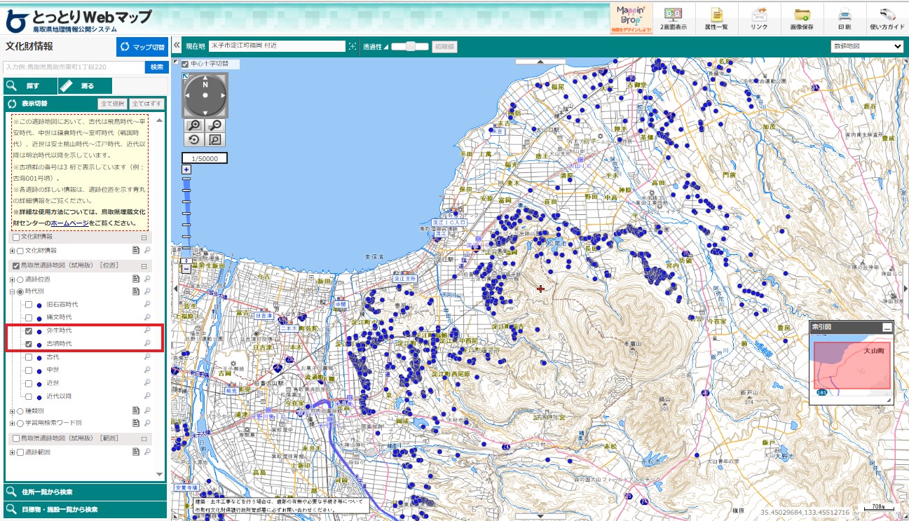Open the 住所一覧から検索 section
The width and height of the screenshot is (909, 521).
point(85,492)
